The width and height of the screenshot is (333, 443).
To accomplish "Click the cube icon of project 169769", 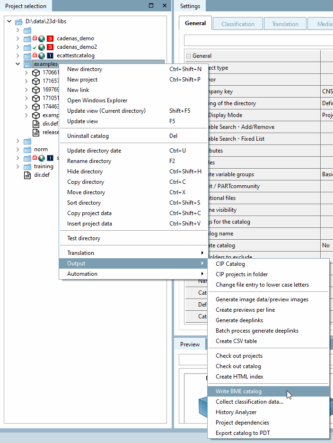I will pos(36,90).
